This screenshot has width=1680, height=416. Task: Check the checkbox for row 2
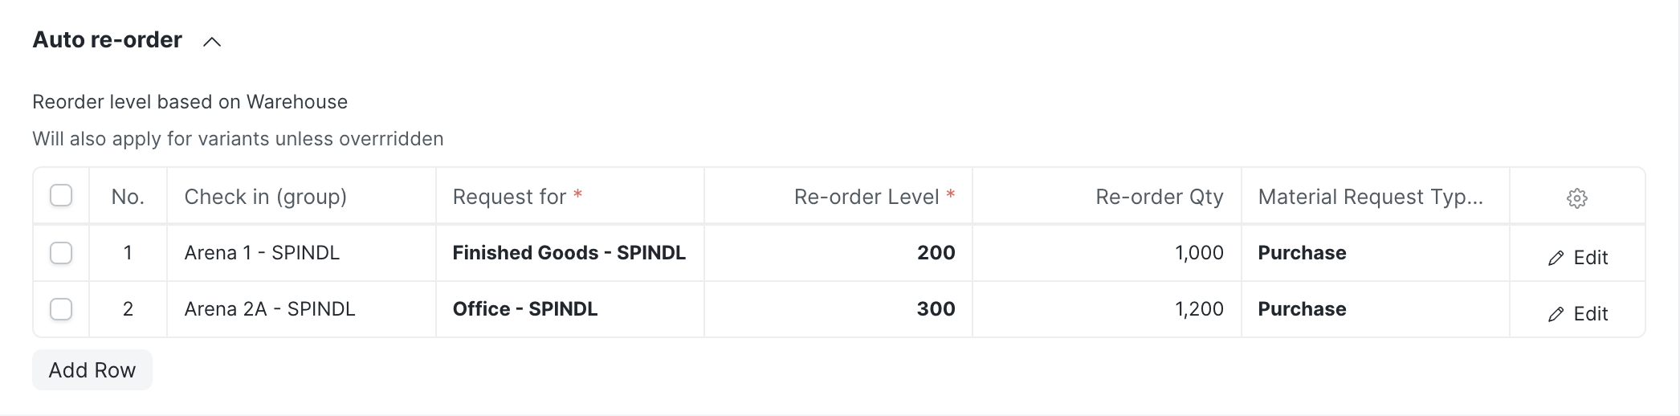61,309
